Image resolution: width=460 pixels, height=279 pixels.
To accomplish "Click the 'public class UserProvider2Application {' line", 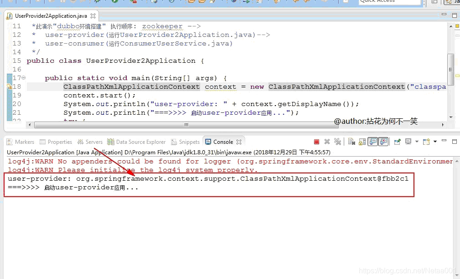I will pos(115,61).
